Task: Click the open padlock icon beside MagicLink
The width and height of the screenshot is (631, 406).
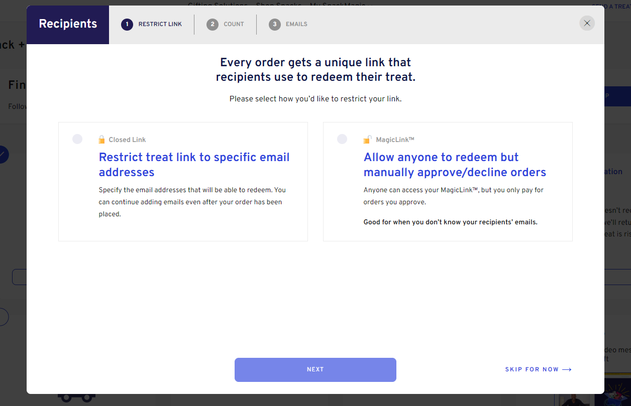Action: [x=367, y=140]
